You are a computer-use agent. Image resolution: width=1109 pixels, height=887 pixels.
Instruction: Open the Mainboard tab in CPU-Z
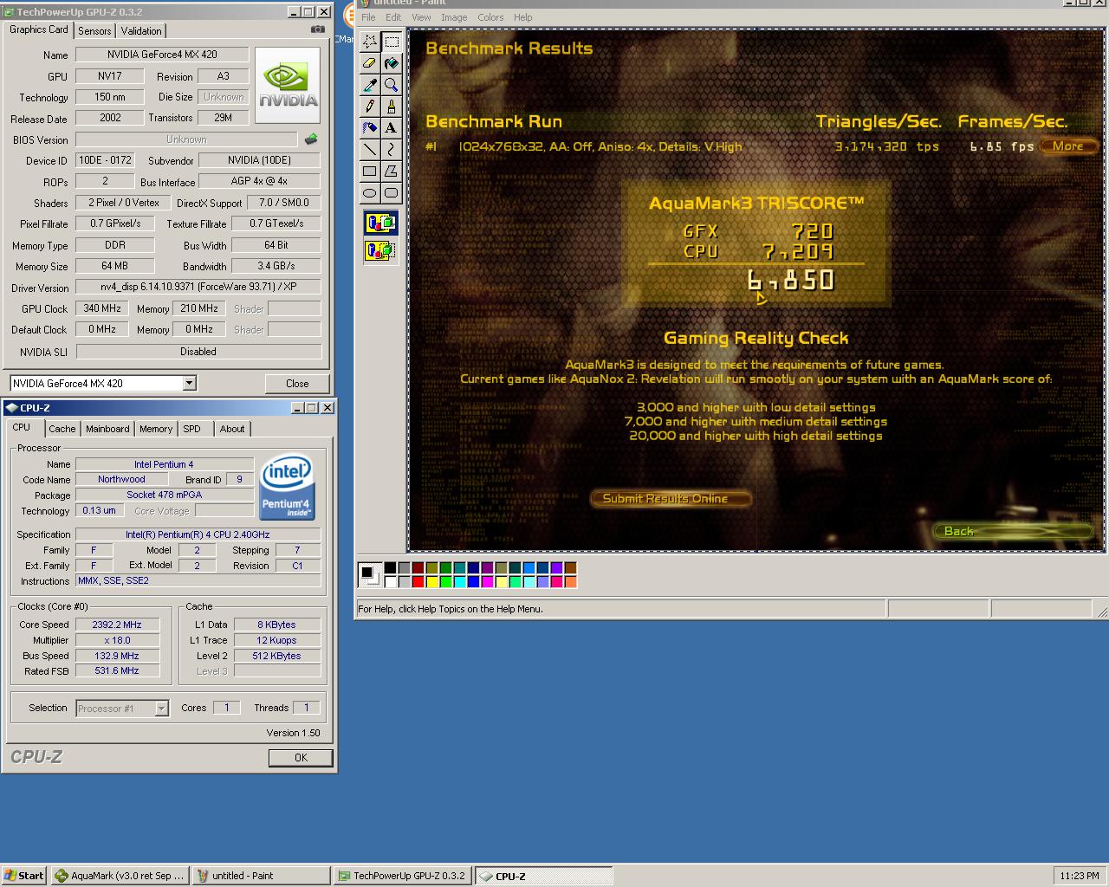(x=107, y=429)
